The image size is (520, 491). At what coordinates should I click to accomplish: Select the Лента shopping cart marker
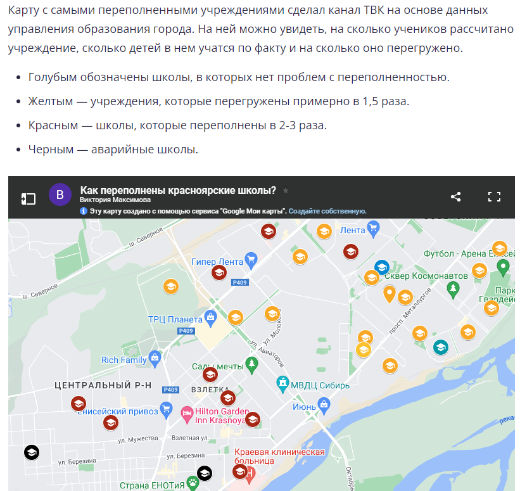click(x=374, y=229)
